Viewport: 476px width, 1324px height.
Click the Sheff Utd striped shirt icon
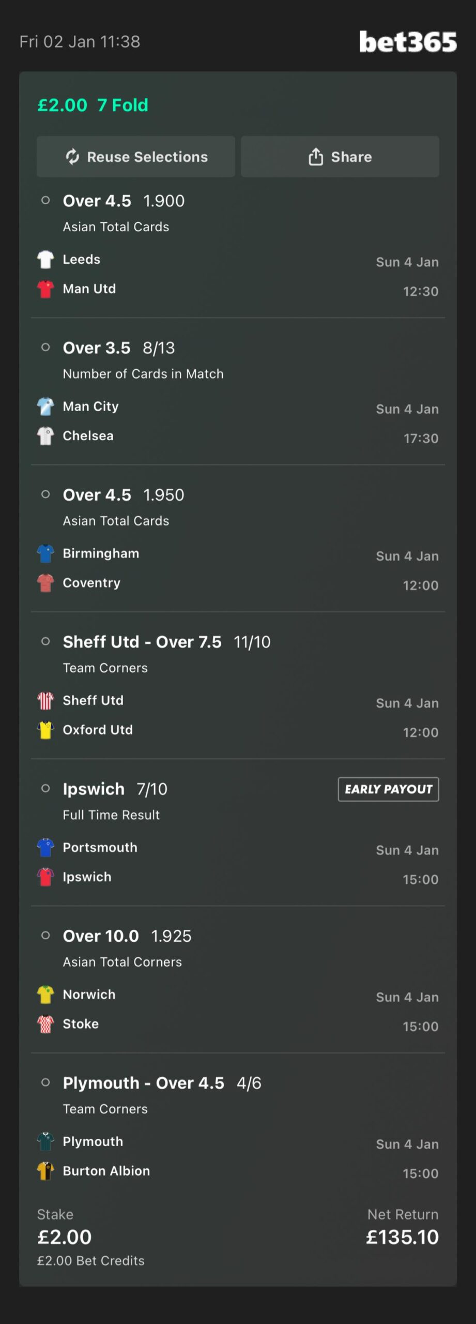45,701
